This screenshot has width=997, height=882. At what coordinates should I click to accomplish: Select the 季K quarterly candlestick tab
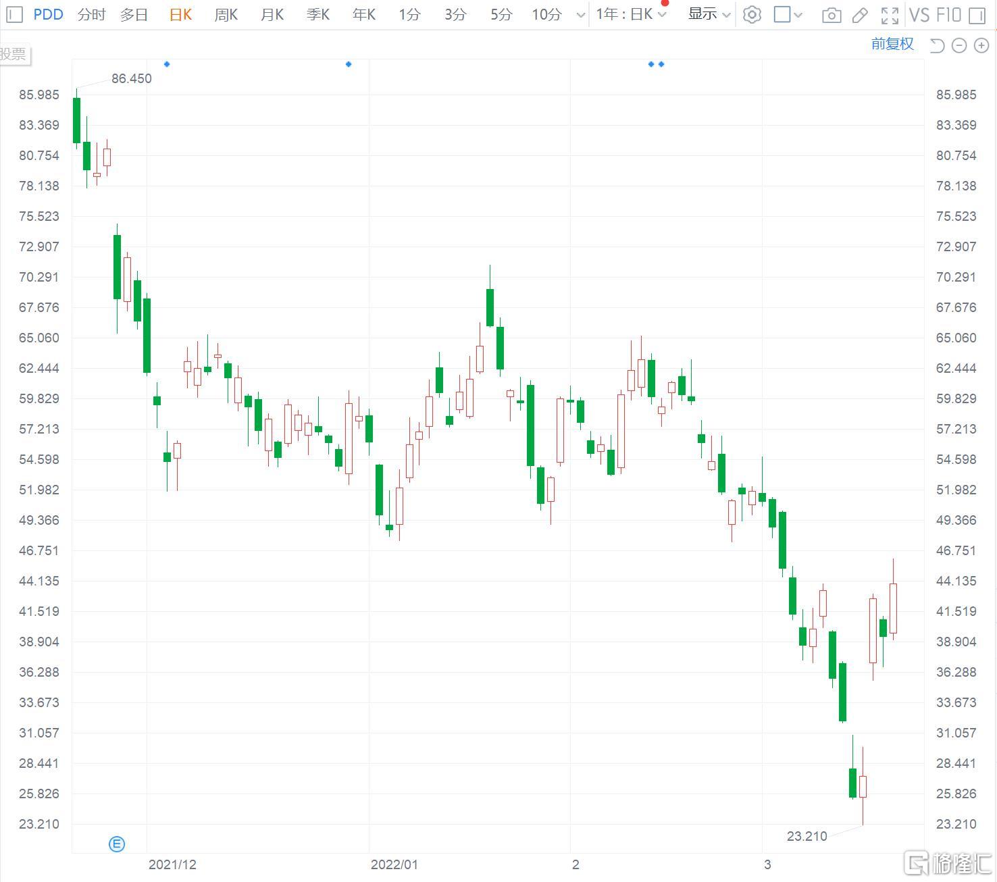click(318, 14)
